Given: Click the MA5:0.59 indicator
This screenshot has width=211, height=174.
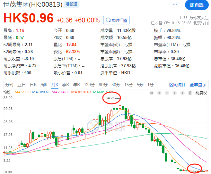Looking at the screenshot, I should coord(22,92).
